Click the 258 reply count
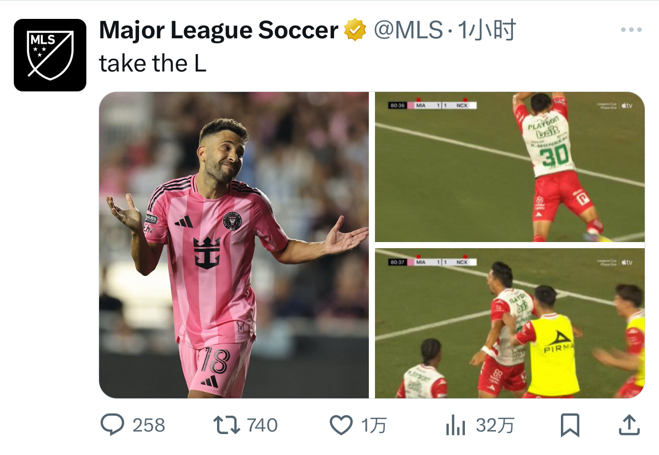This screenshot has height=455, width=659. [x=149, y=425]
